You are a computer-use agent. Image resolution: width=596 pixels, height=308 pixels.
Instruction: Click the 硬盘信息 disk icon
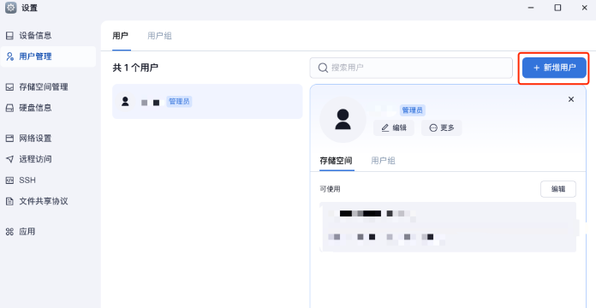click(9, 108)
